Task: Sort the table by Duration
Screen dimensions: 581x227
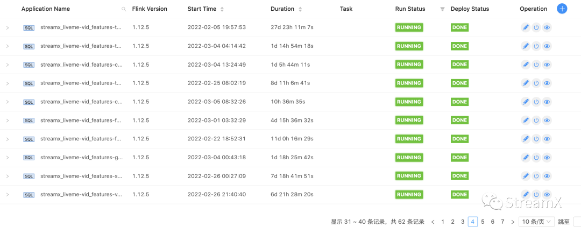Action: [300, 9]
